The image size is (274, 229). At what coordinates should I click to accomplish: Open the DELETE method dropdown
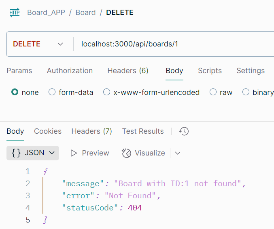pos(60,44)
